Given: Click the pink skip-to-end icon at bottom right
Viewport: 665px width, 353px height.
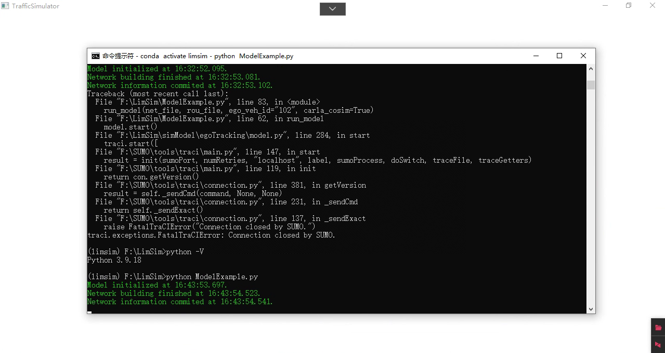Looking at the screenshot, I should tap(657, 345).
